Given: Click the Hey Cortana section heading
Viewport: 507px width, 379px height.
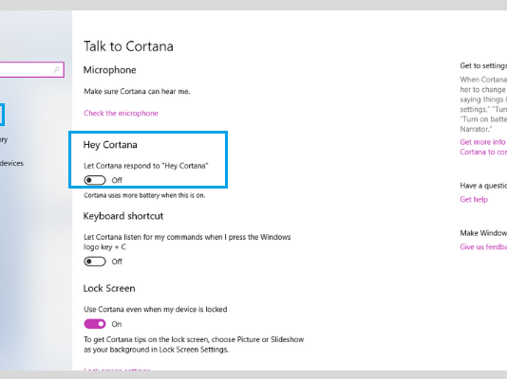Looking at the screenshot, I should pos(110,145).
